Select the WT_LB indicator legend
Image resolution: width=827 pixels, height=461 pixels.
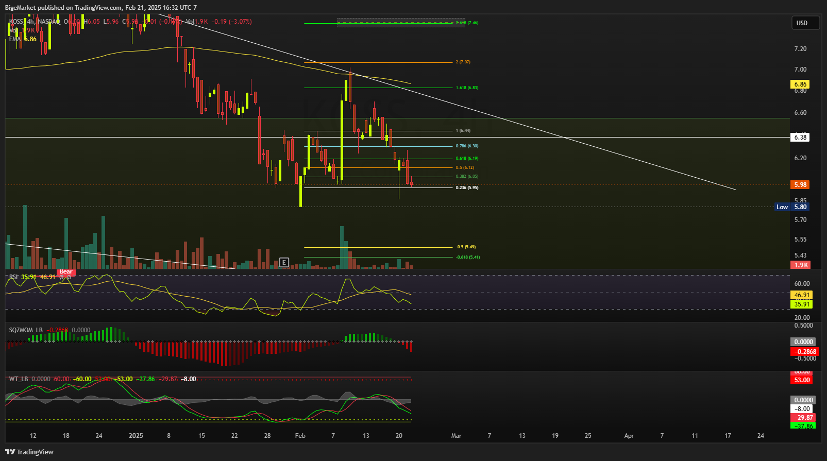(x=102, y=379)
